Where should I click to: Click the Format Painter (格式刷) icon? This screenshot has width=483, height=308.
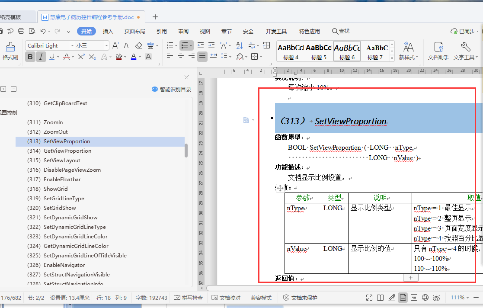pos(10,51)
